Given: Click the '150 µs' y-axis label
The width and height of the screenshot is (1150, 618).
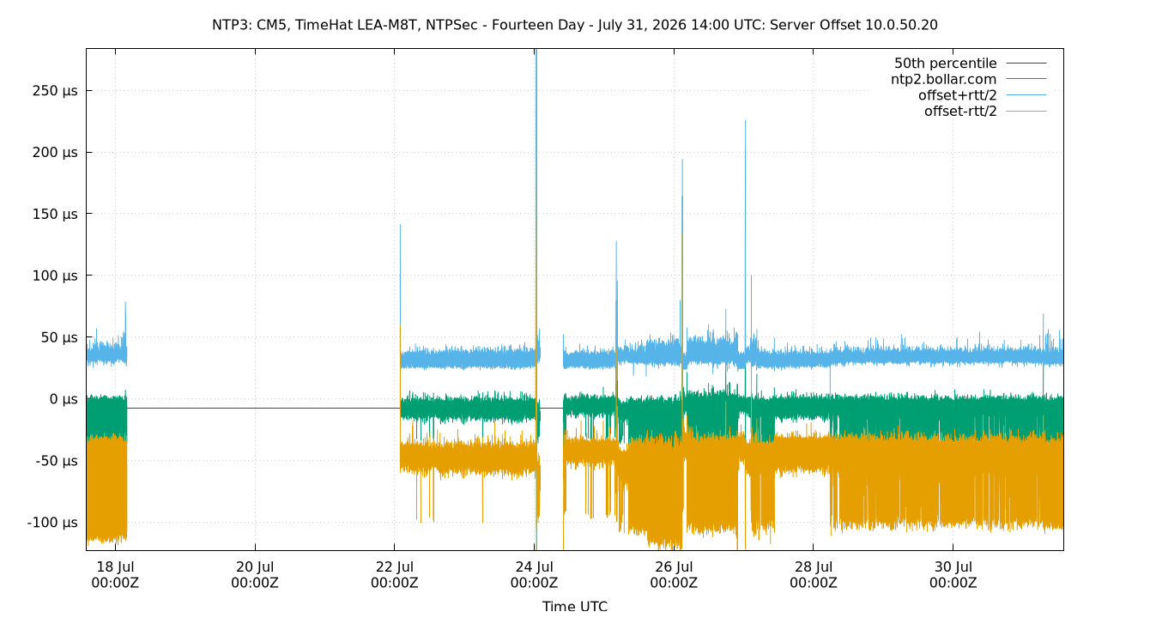Looking at the screenshot, I should tap(55, 214).
